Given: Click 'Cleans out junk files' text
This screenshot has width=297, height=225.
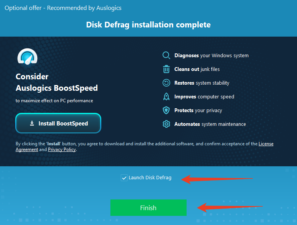Looking at the screenshot, I should 197,69.
